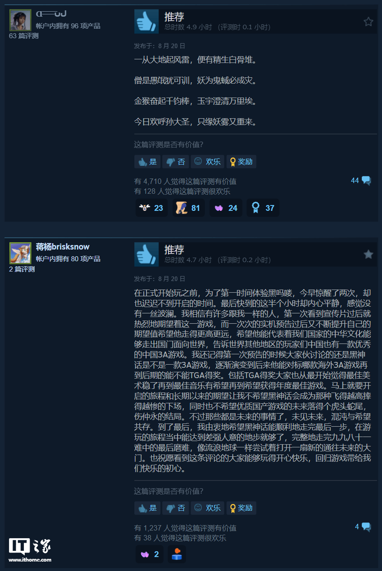The width and height of the screenshot is (382, 571).
Task: Vote 是 (yes) on the first review
Action: pyautogui.click(x=147, y=162)
